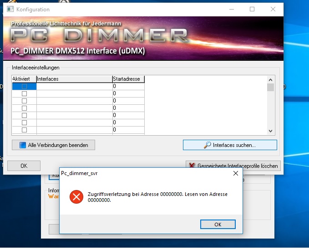Click the magnifier icon on Interfaces suchen
309x249 pixels.
[x=208, y=145]
